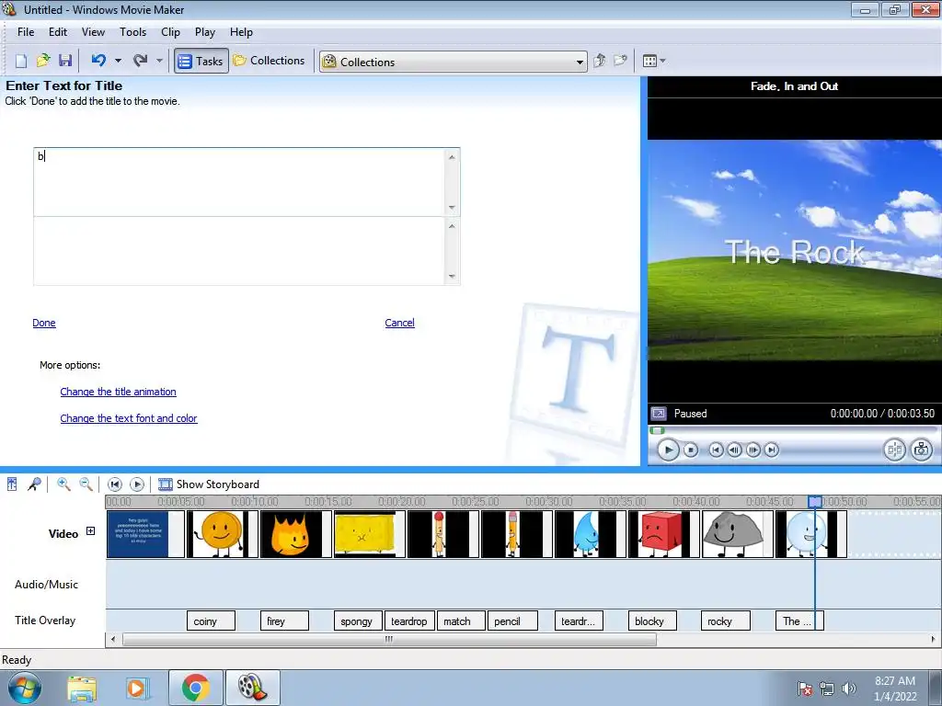Open the Edit menu
Screen dimensions: 942x706
(58, 32)
